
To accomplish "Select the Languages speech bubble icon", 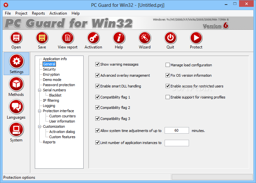I will (16, 107).
